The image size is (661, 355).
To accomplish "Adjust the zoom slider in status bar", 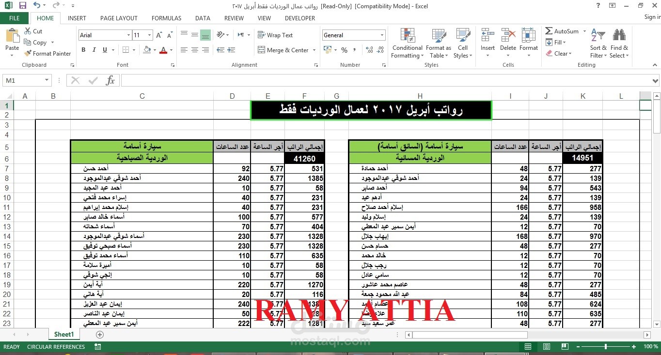I will coord(606,347).
